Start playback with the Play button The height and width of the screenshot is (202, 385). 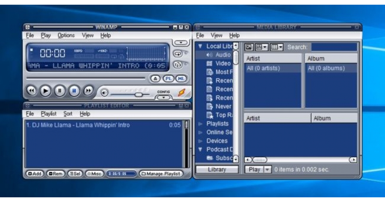pyautogui.click(x=45, y=91)
